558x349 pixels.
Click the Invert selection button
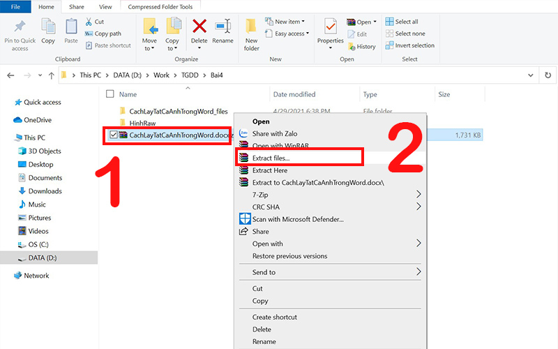click(414, 45)
